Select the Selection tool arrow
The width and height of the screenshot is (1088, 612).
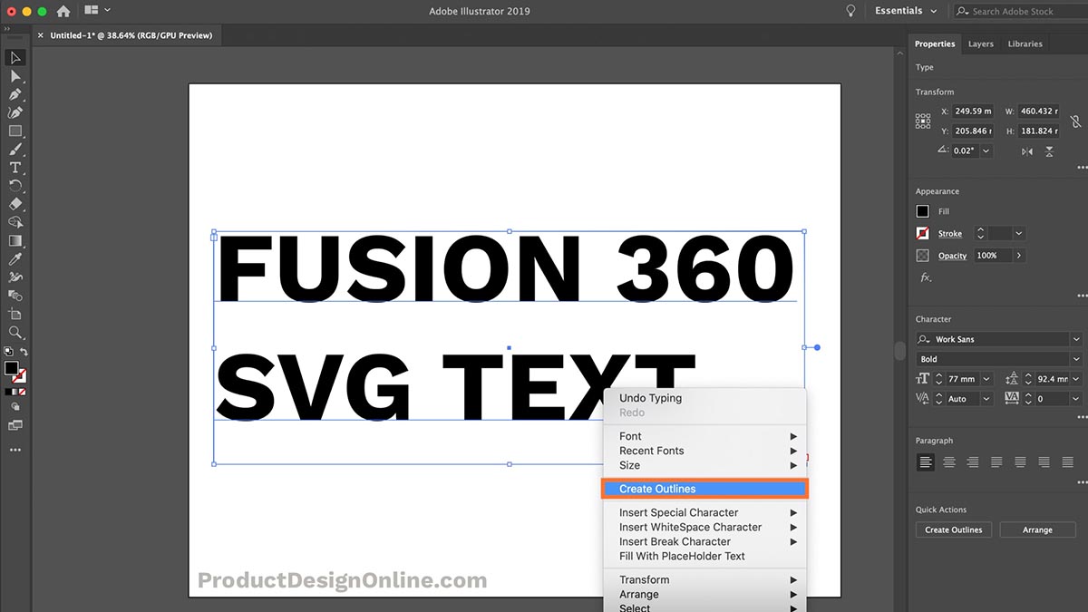15,58
